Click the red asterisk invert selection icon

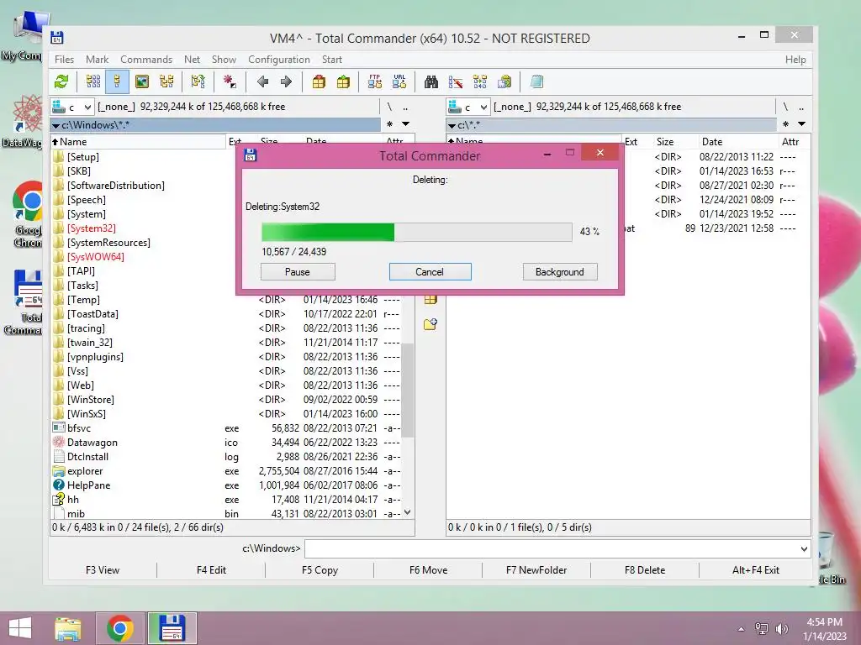230,82
